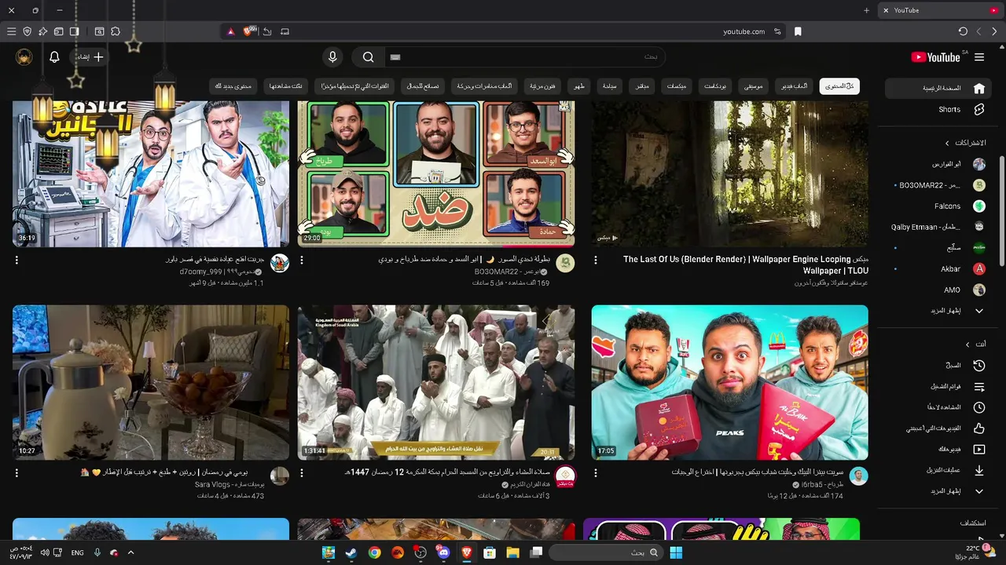Viewport: 1006px width, 565px height.
Task: Go back with browser back arrow
Action: click(x=994, y=31)
